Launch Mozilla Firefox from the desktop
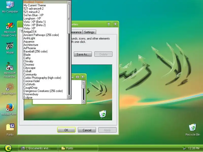This screenshot has height=152, width=203. 9,110
